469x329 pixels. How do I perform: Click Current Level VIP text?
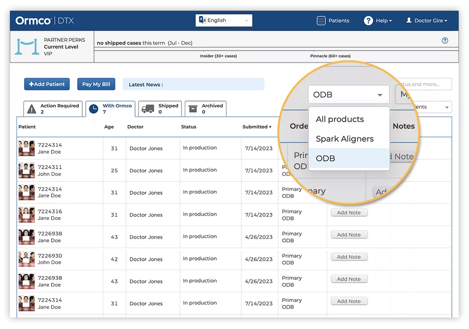(x=61, y=50)
